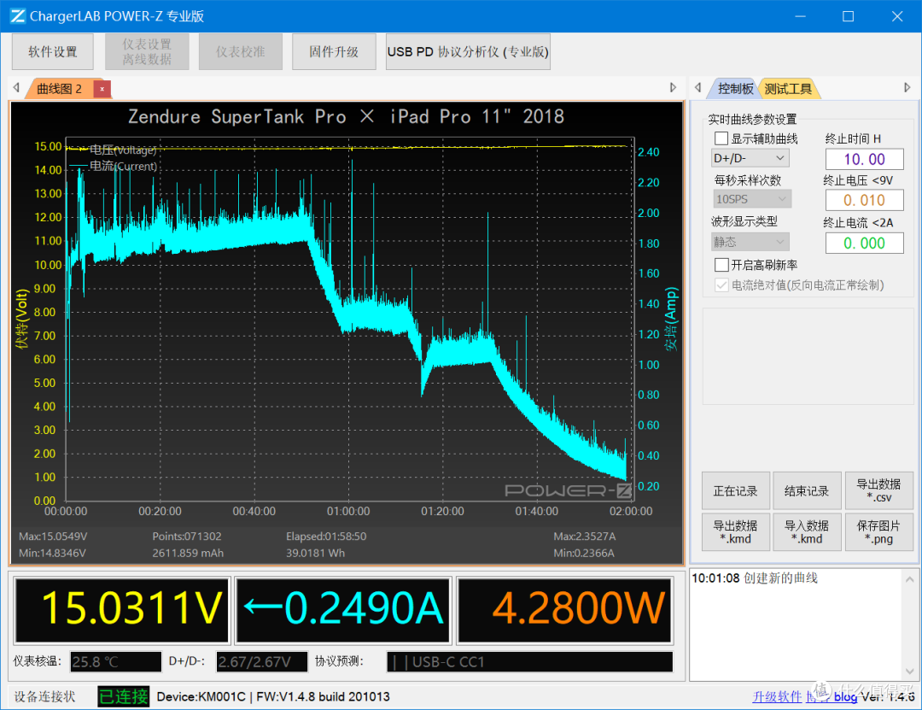Enable 显示辅助曲线 checkbox
922x710 pixels.
click(721, 139)
